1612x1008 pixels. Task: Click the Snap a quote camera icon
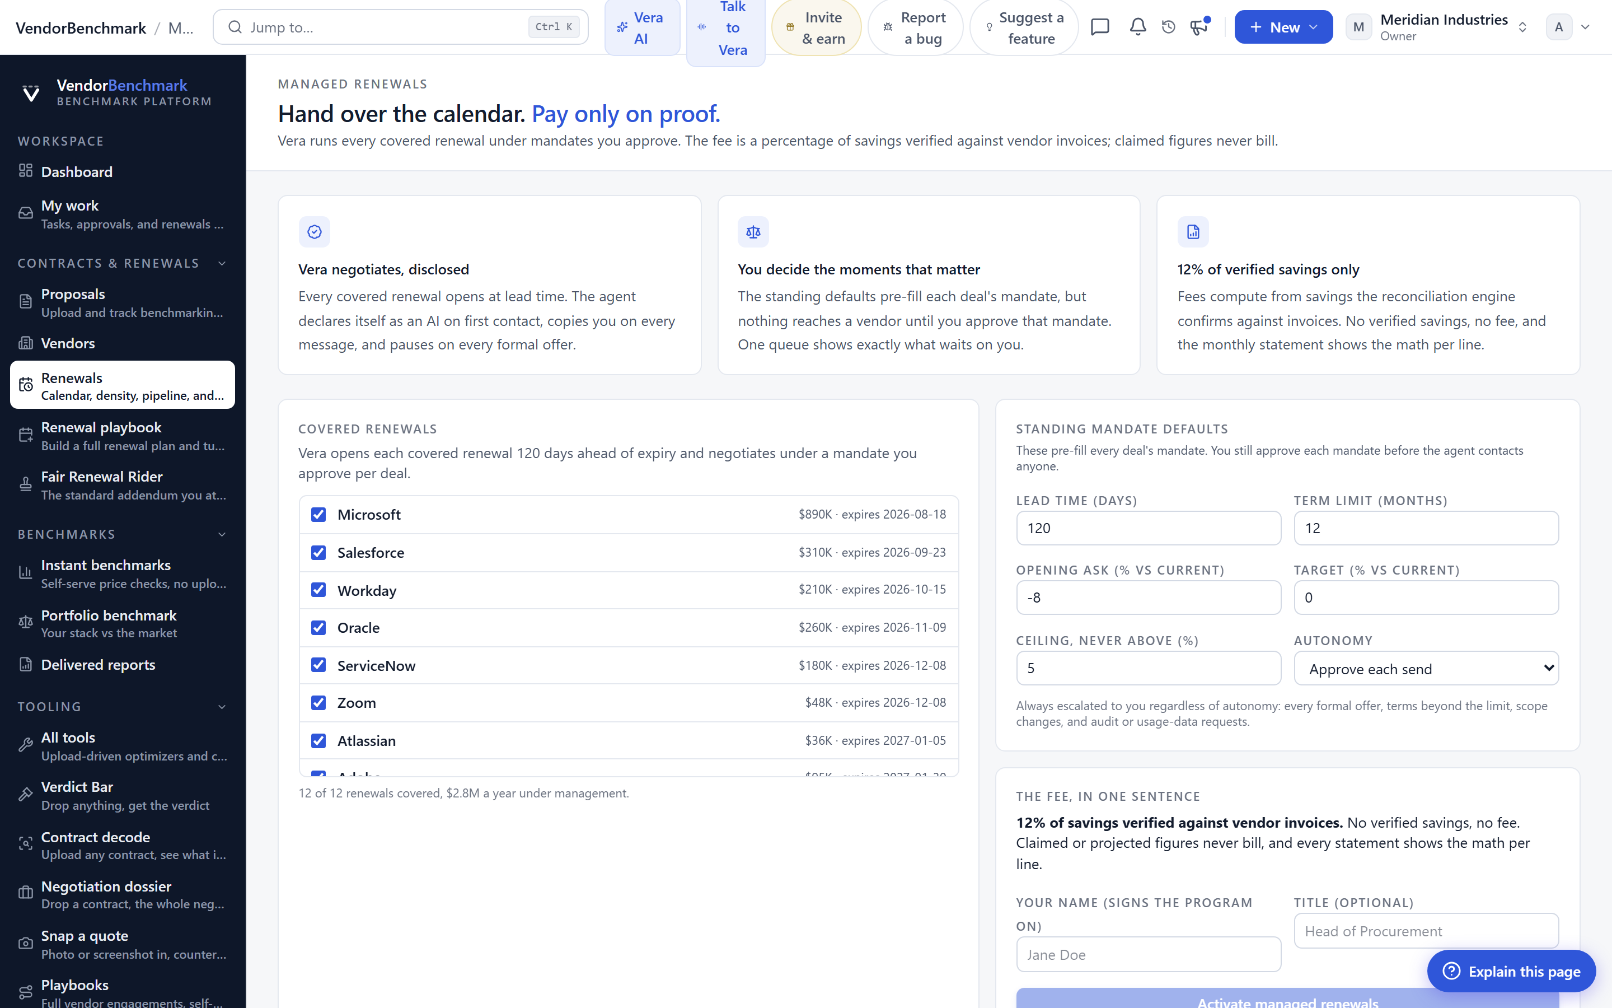(25, 944)
